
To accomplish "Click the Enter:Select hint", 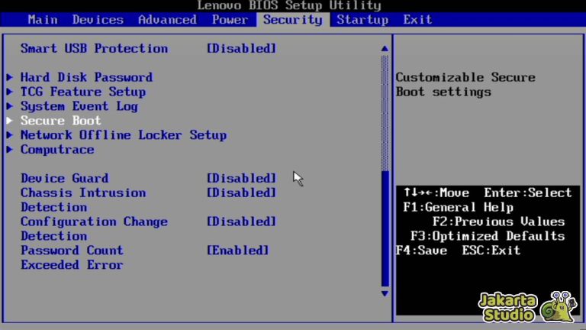I will [528, 193].
